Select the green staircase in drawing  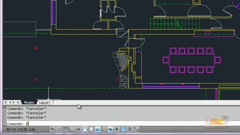point(175,24)
